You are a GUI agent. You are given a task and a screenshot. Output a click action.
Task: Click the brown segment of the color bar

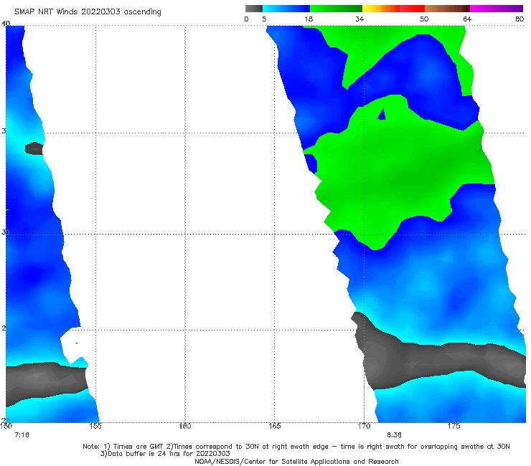(447, 9)
